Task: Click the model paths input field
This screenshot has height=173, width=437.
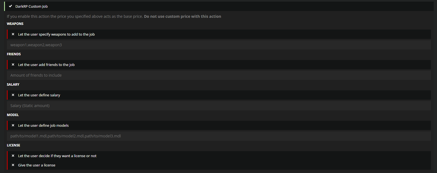Action: click(219, 136)
